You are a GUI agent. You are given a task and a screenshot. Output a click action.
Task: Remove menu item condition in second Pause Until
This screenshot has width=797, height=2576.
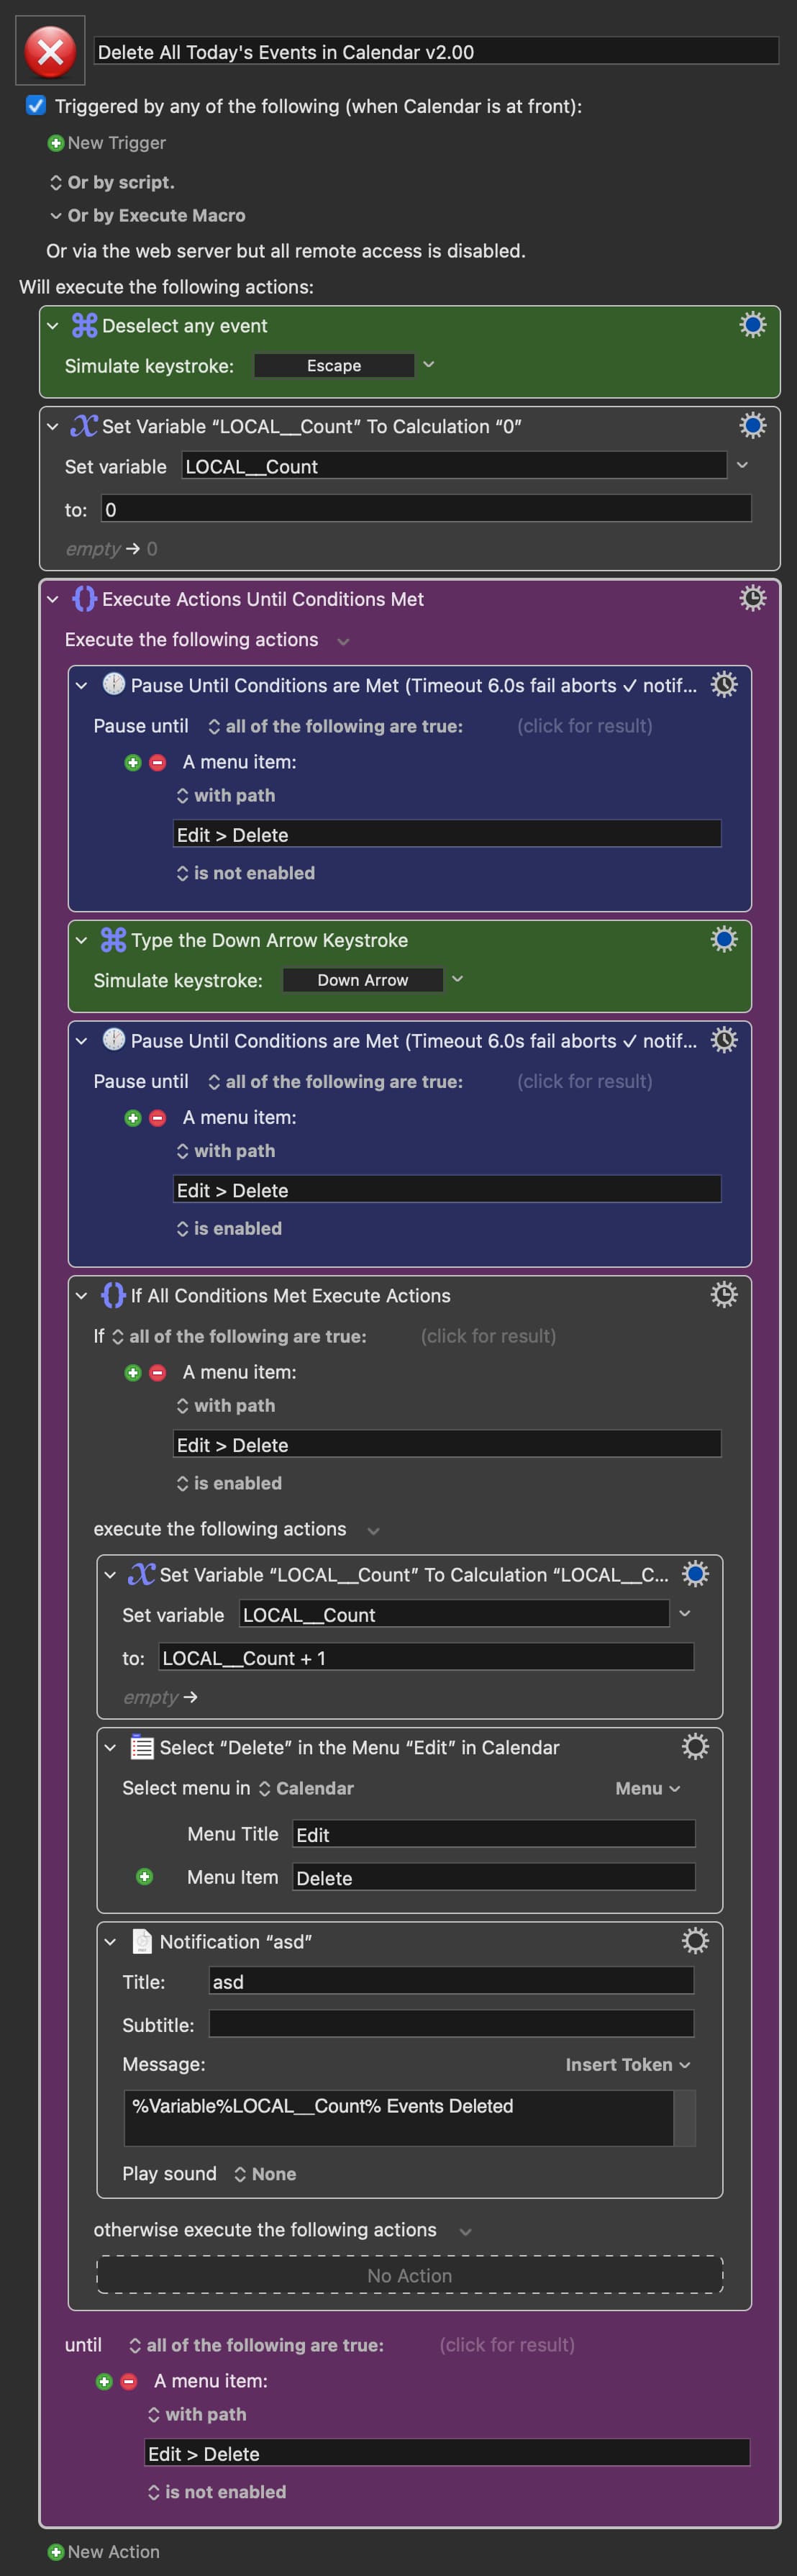(157, 1118)
